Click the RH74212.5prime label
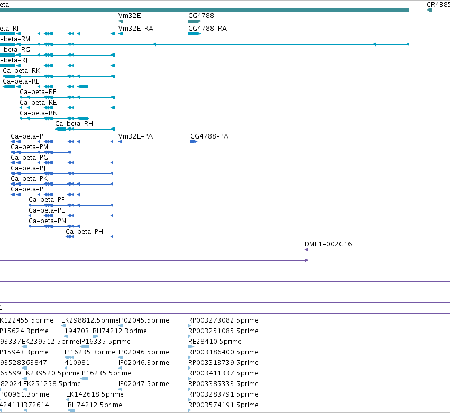Image resolution: width=450 pixels, height=413 pixels. [x=95, y=405]
